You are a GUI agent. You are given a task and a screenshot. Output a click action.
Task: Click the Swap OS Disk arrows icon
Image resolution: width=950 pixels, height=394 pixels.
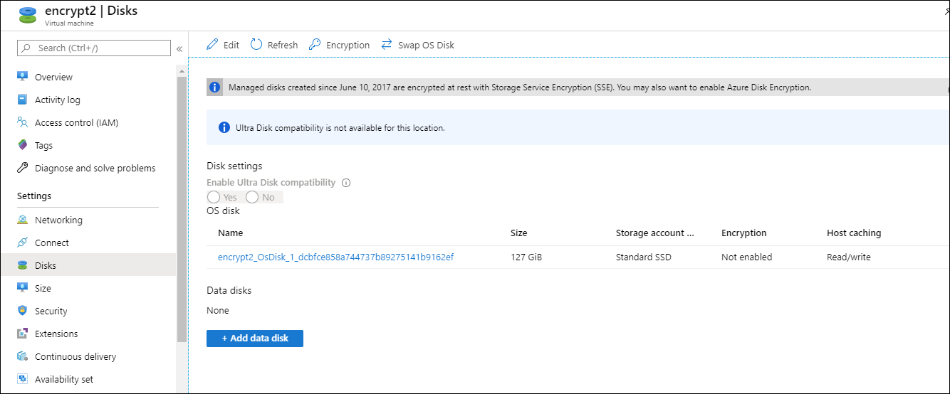(387, 44)
